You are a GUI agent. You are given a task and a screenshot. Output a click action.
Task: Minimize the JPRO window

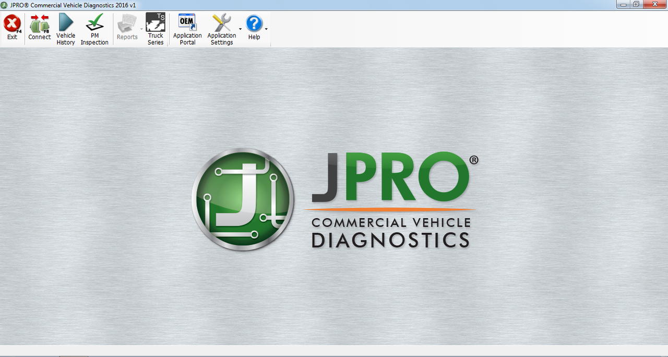(623, 4)
